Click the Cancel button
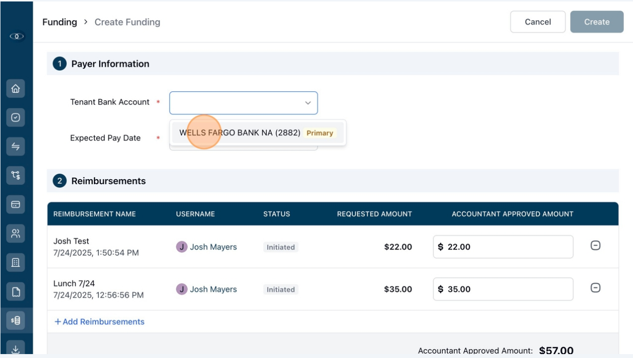This screenshot has width=633, height=358. [538, 22]
